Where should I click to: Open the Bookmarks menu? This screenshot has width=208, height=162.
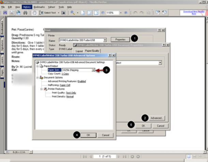(x=39, y=7)
